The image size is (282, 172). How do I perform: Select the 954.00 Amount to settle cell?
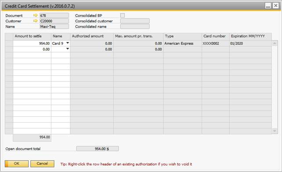32,43
